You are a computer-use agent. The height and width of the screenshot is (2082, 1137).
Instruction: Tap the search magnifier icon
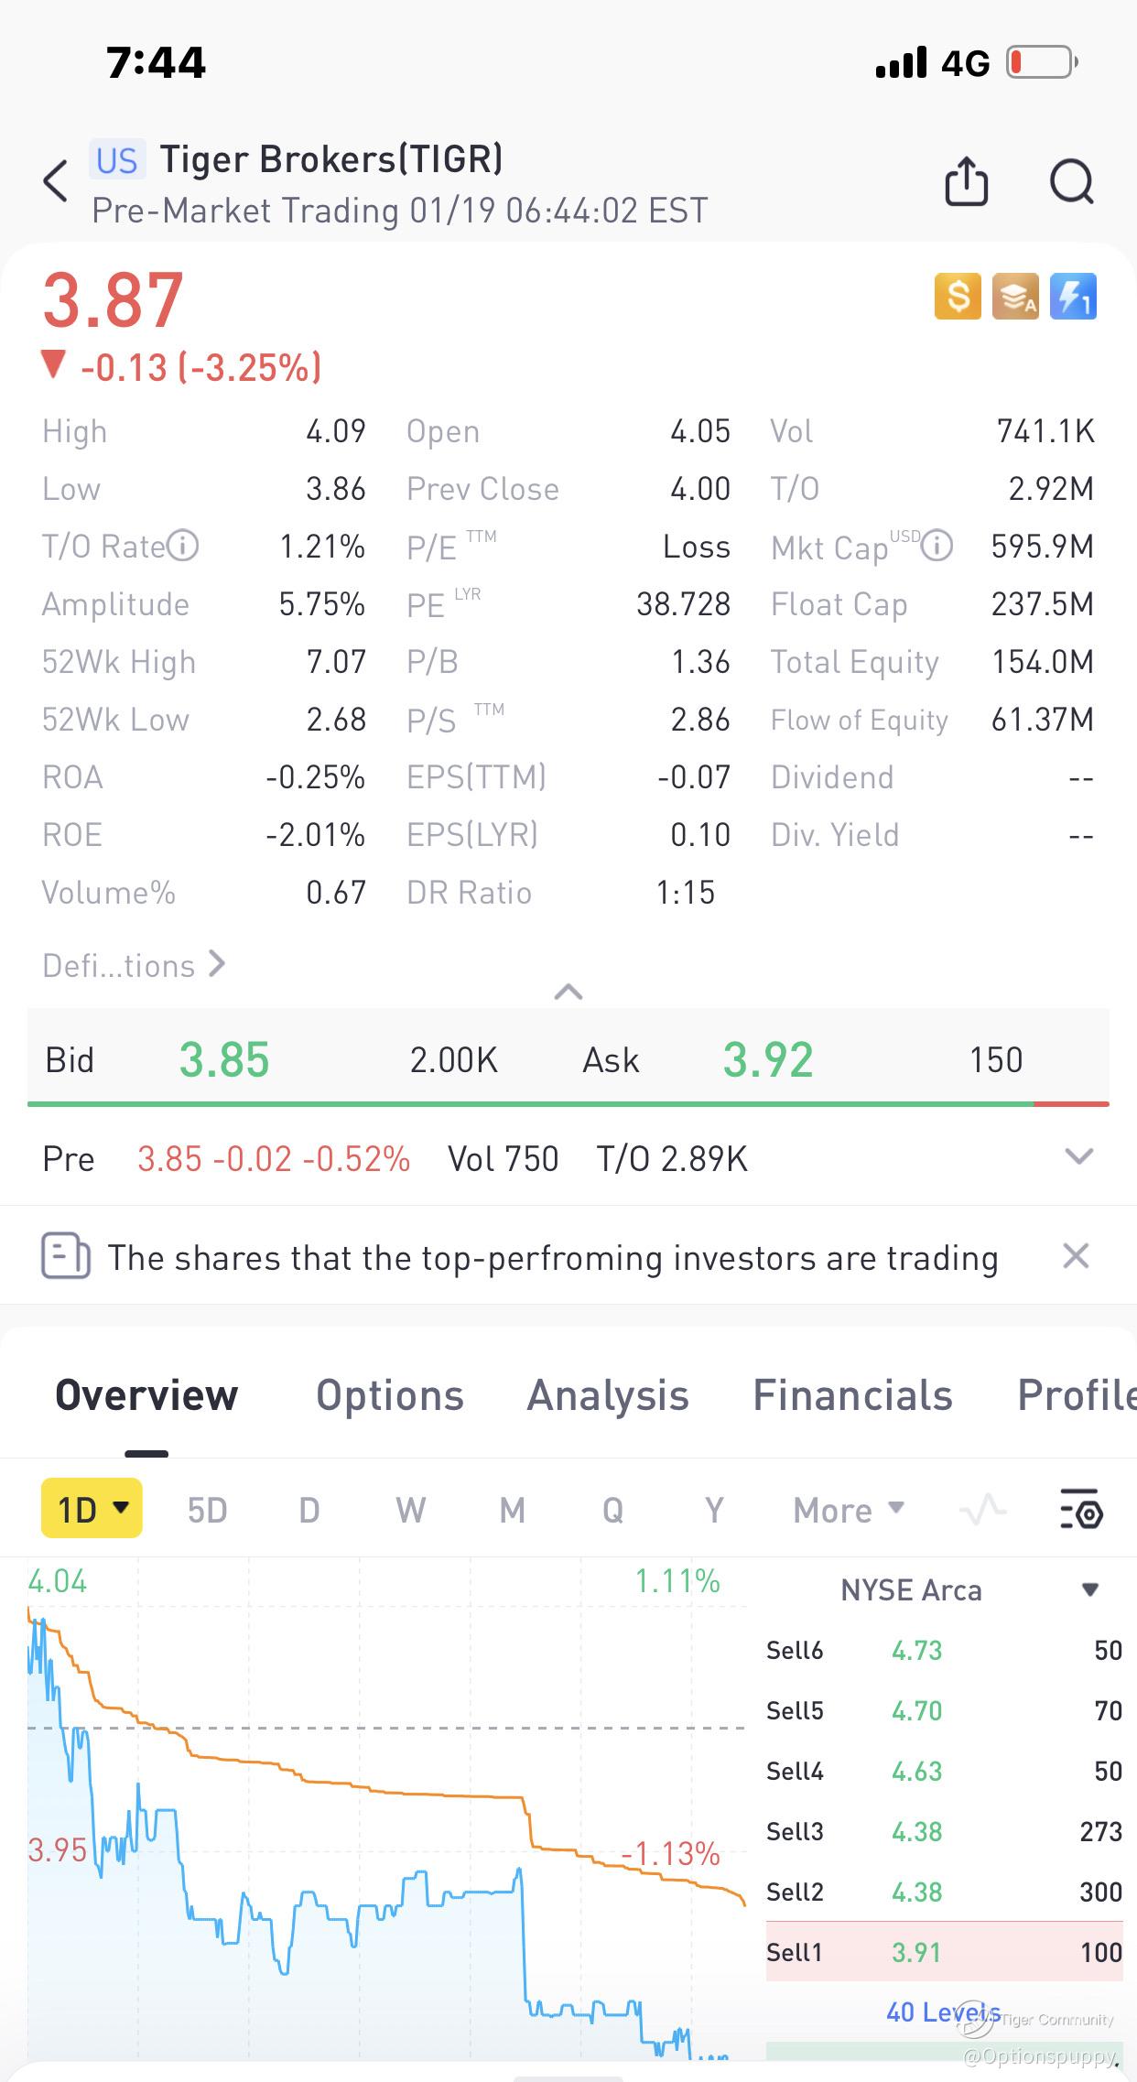pyautogui.click(x=1072, y=181)
